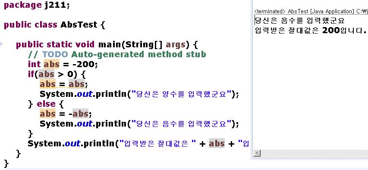Collapse the main method fold marker

pos(1,44)
